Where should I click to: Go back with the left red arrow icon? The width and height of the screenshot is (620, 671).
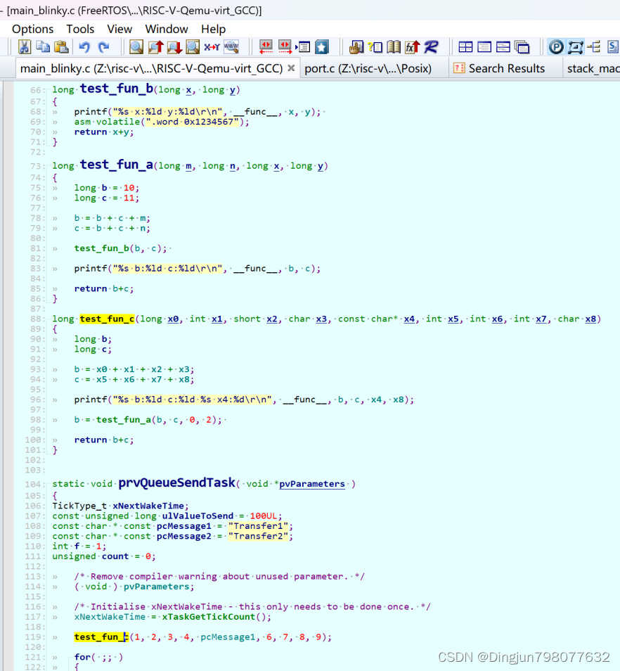tap(266, 46)
